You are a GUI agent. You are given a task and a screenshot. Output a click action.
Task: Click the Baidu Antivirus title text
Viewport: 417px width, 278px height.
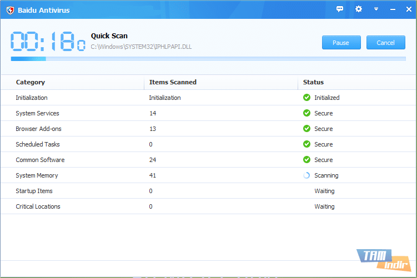(x=44, y=11)
